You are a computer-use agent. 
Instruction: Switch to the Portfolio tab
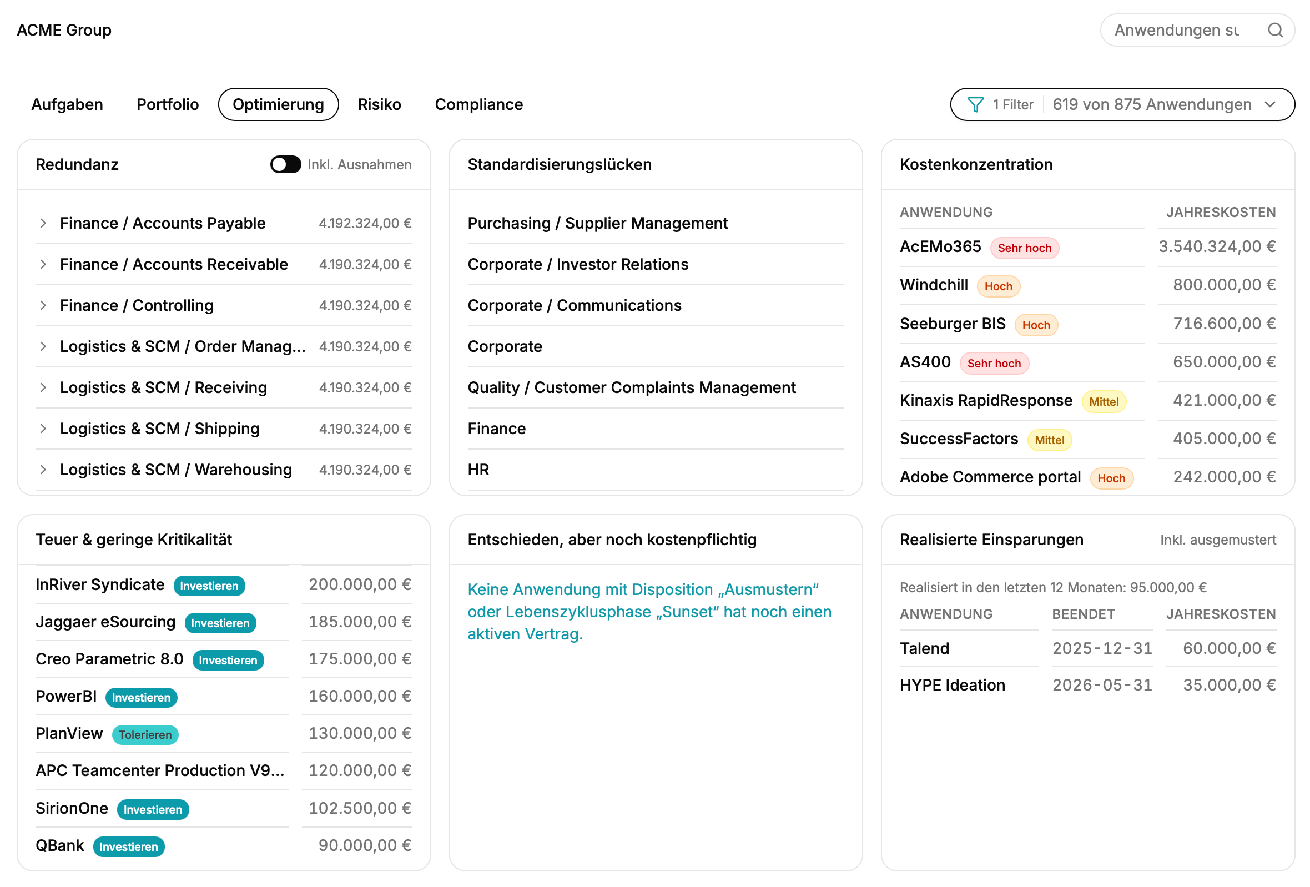pyautogui.click(x=168, y=104)
